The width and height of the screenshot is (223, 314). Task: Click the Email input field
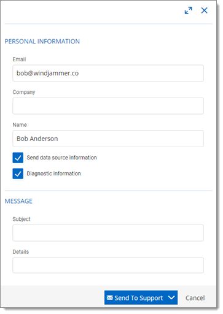(x=108, y=73)
